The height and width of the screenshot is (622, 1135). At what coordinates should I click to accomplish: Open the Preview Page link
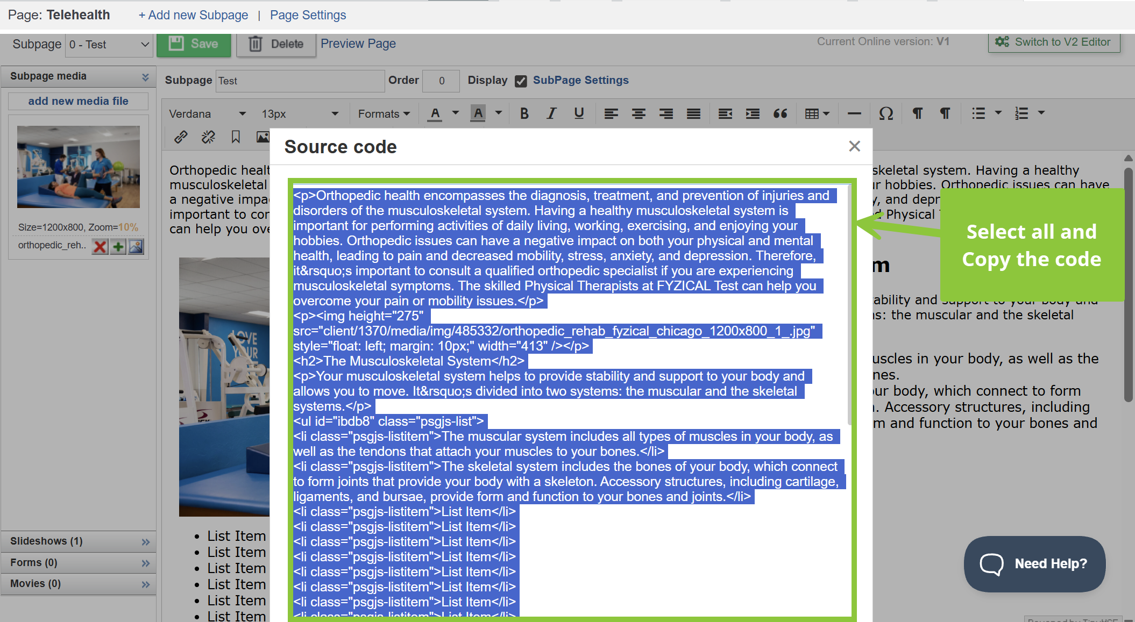coord(358,44)
